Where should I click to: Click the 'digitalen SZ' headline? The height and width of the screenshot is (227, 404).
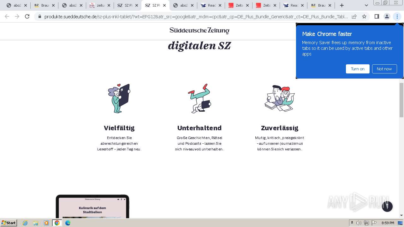[x=199, y=46]
